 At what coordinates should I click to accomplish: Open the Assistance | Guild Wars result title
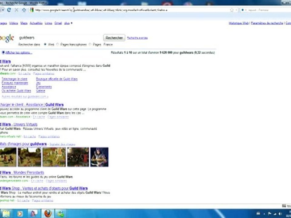tap(32, 104)
